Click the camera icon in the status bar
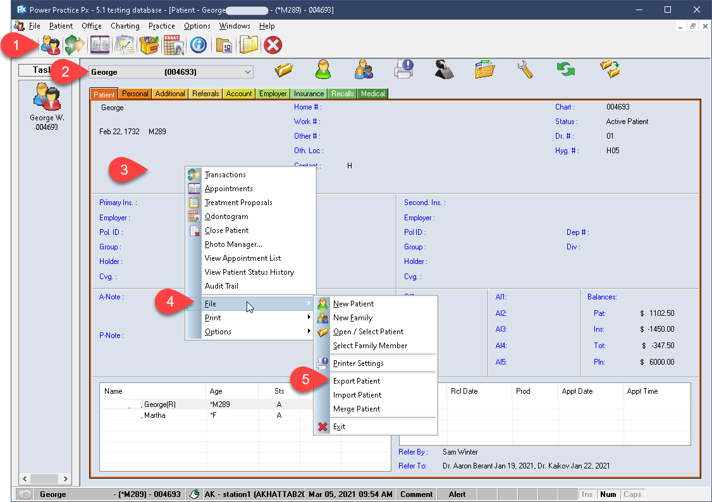Screen dimensions: 712x502 point(25,494)
